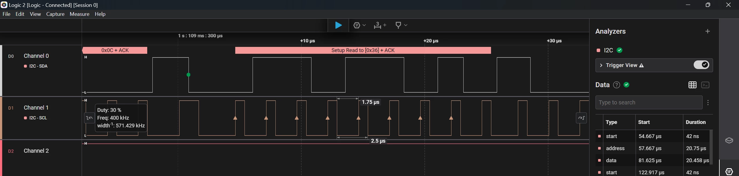The height and width of the screenshot is (176, 739).
Task: Click the D0 channel index label
Action: [x=11, y=56]
